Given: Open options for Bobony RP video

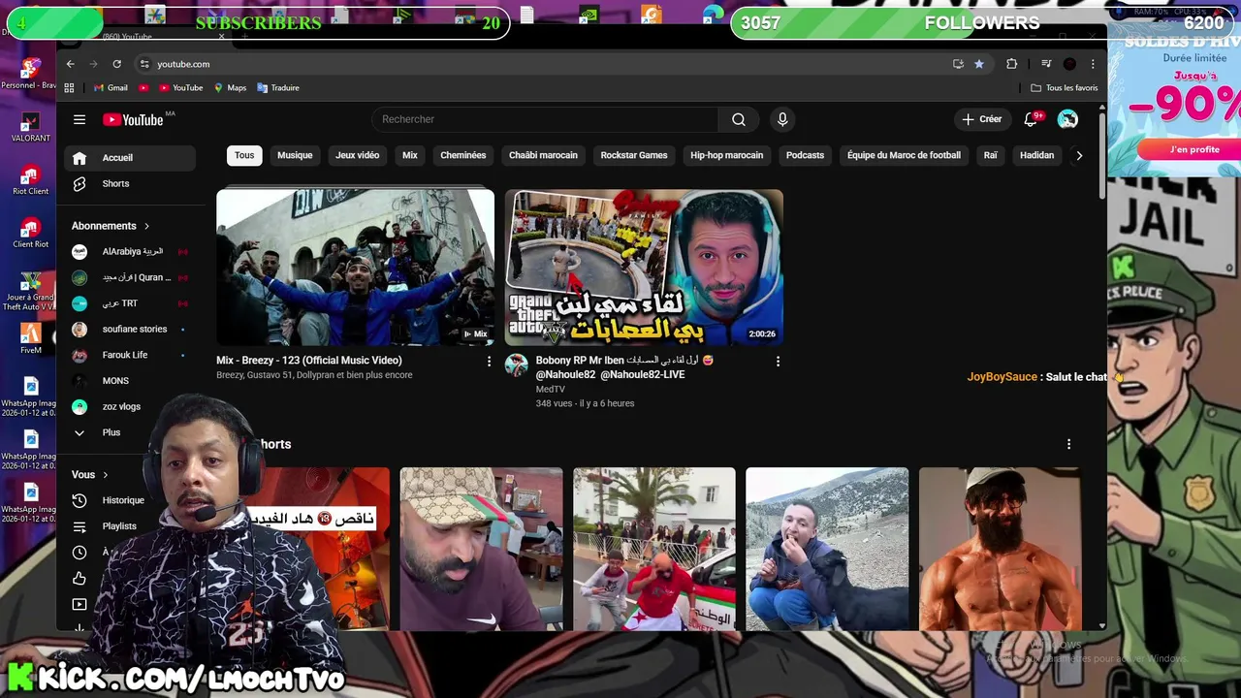Looking at the screenshot, I should (x=778, y=361).
